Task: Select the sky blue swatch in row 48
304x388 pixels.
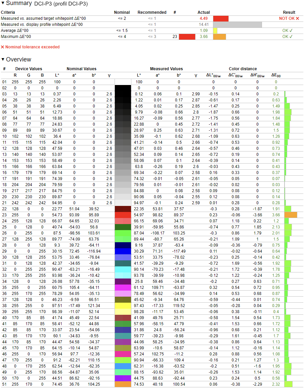Action: (123, 366)
